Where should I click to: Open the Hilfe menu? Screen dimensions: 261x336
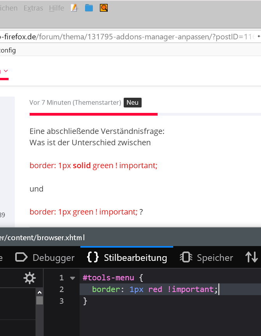[57, 8]
